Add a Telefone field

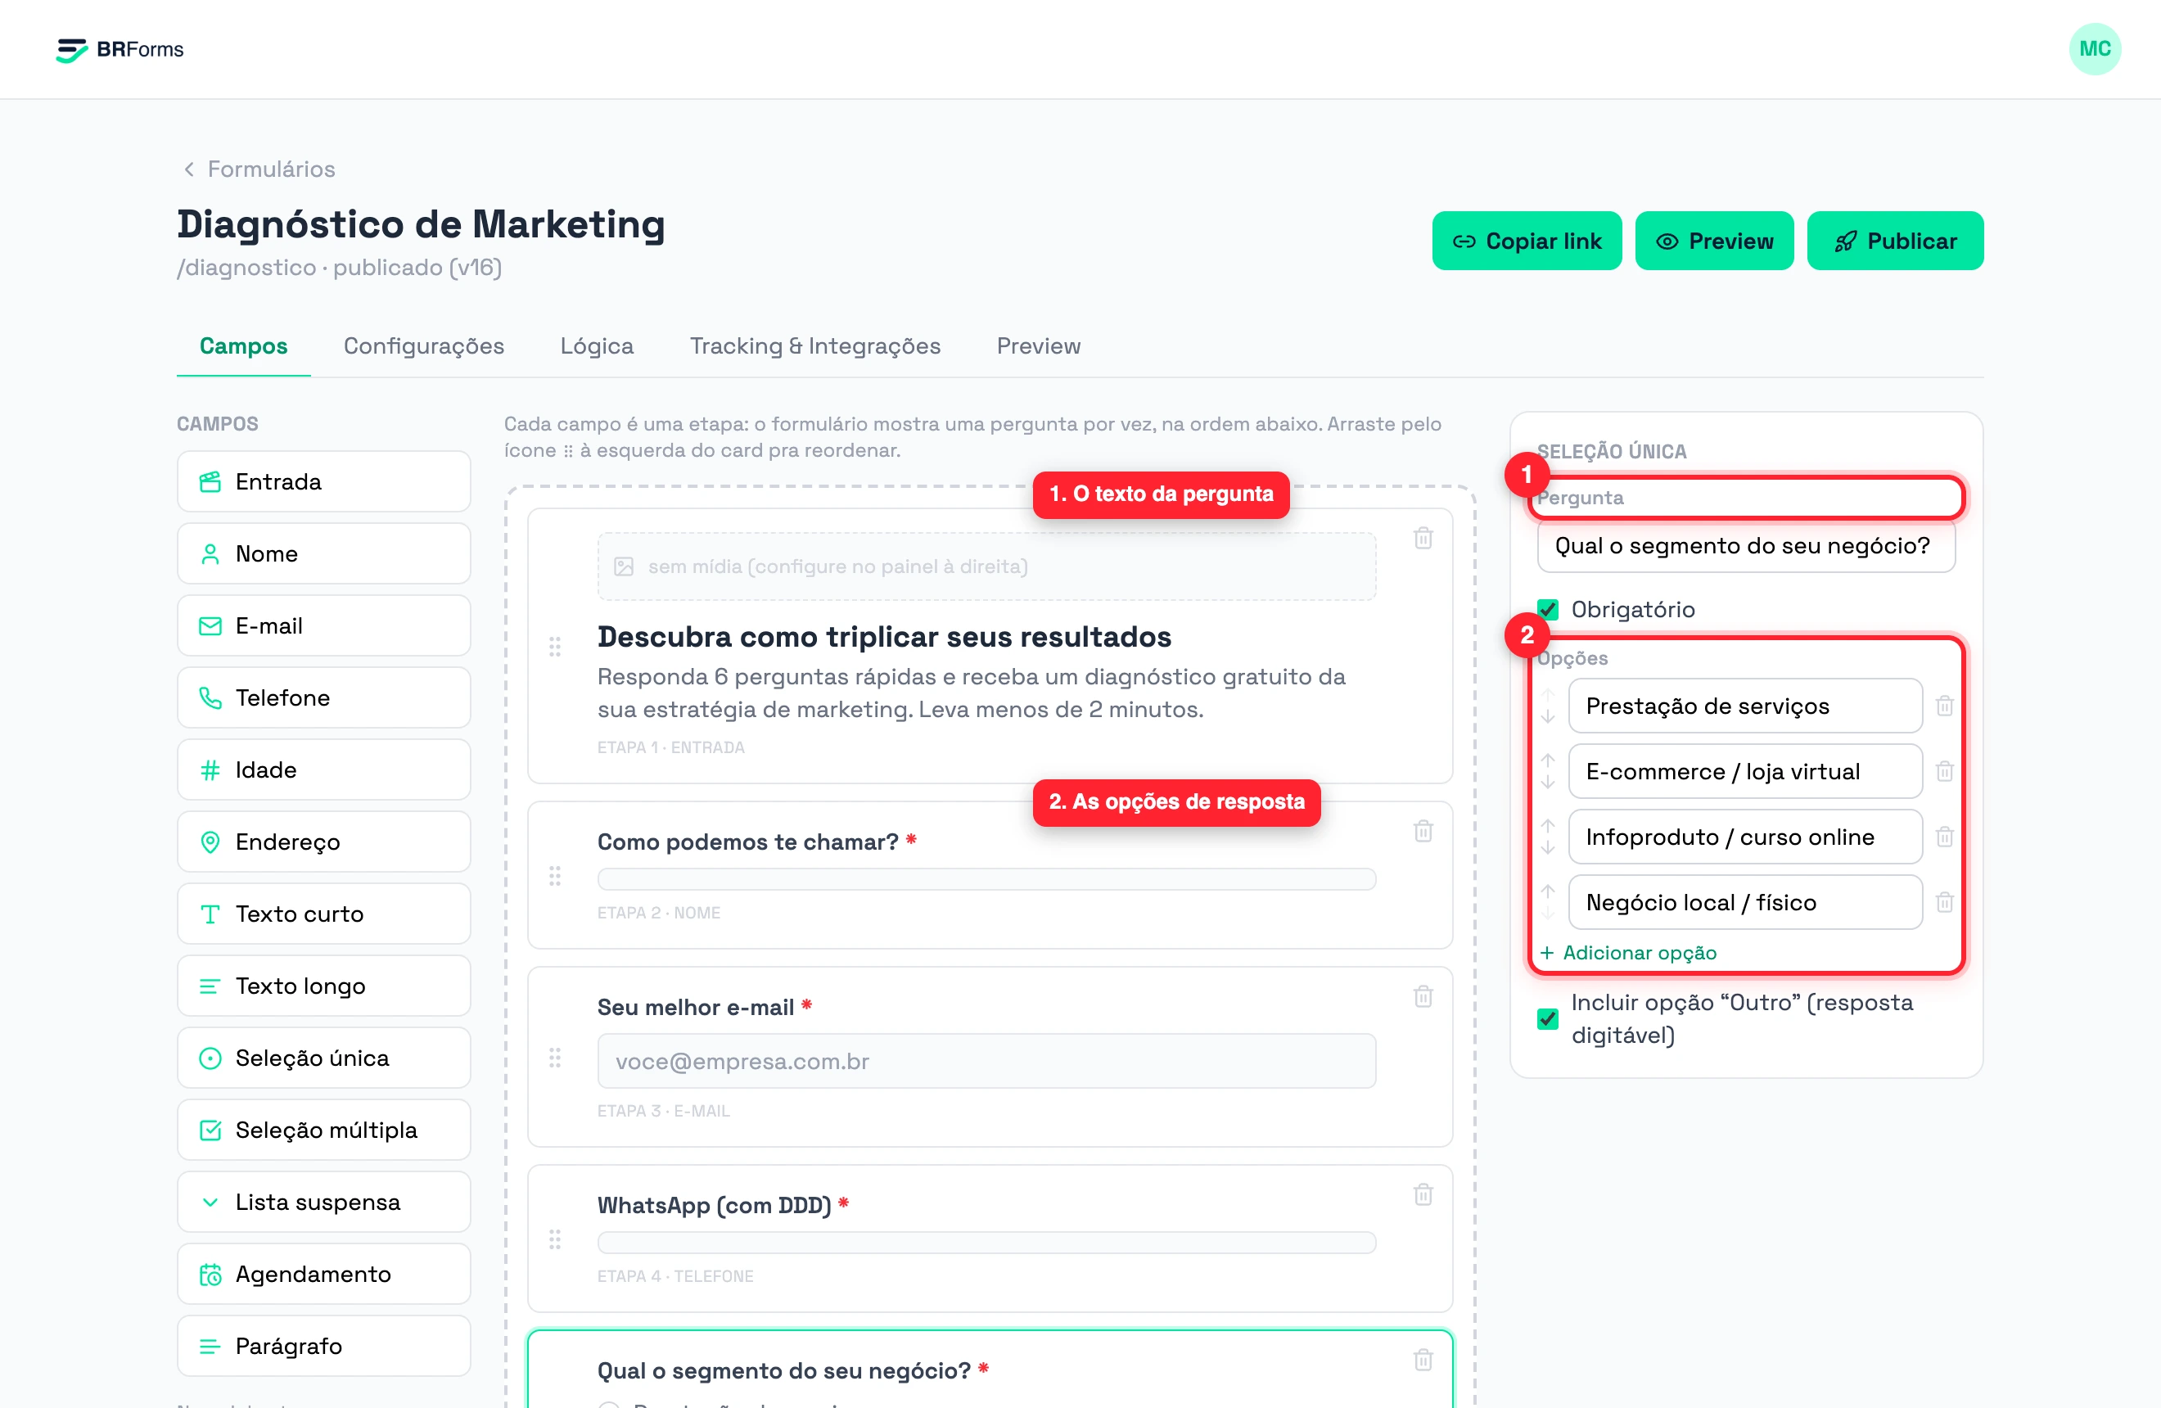click(323, 697)
